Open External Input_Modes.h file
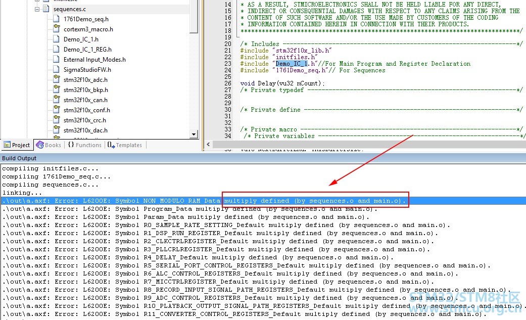Screen dimensions: 526x320 pyautogui.click(x=94, y=60)
